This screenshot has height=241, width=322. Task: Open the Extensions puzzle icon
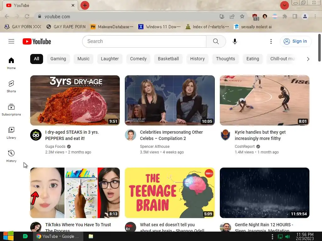(285, 16)
